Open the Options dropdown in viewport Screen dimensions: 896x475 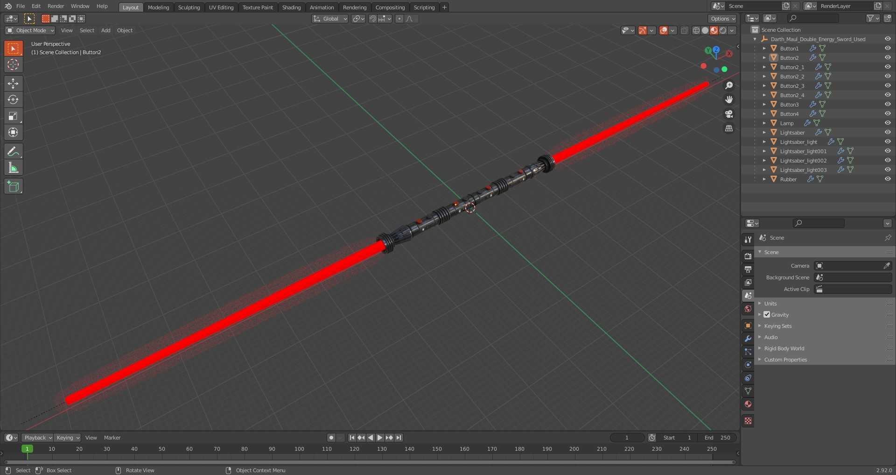(x=722, y=19)
